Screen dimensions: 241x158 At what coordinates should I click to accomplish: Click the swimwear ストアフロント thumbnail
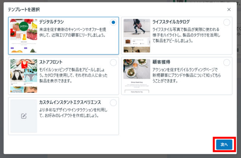point(24,76)
